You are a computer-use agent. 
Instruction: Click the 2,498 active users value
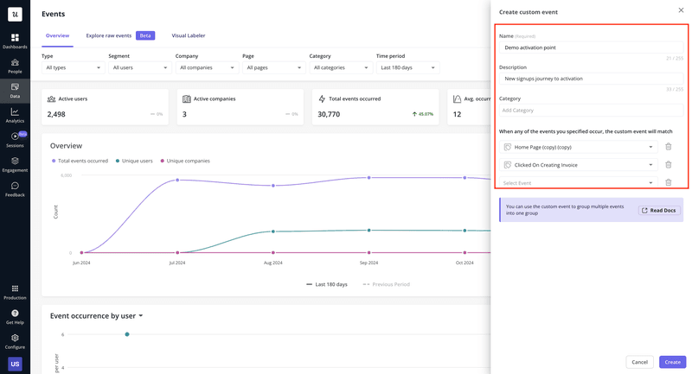(56, 114)
